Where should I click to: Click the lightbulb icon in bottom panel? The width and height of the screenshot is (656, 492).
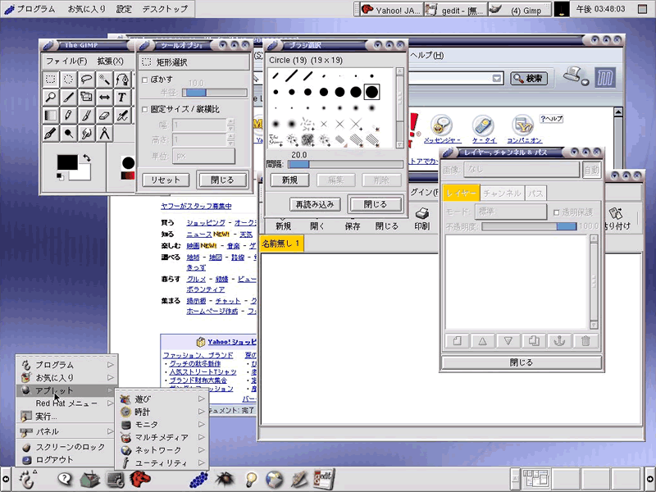(251, 479)
